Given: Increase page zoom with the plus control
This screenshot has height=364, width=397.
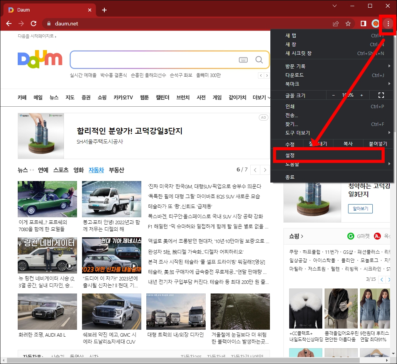Looking at the screenshot, I should point(361,95).
